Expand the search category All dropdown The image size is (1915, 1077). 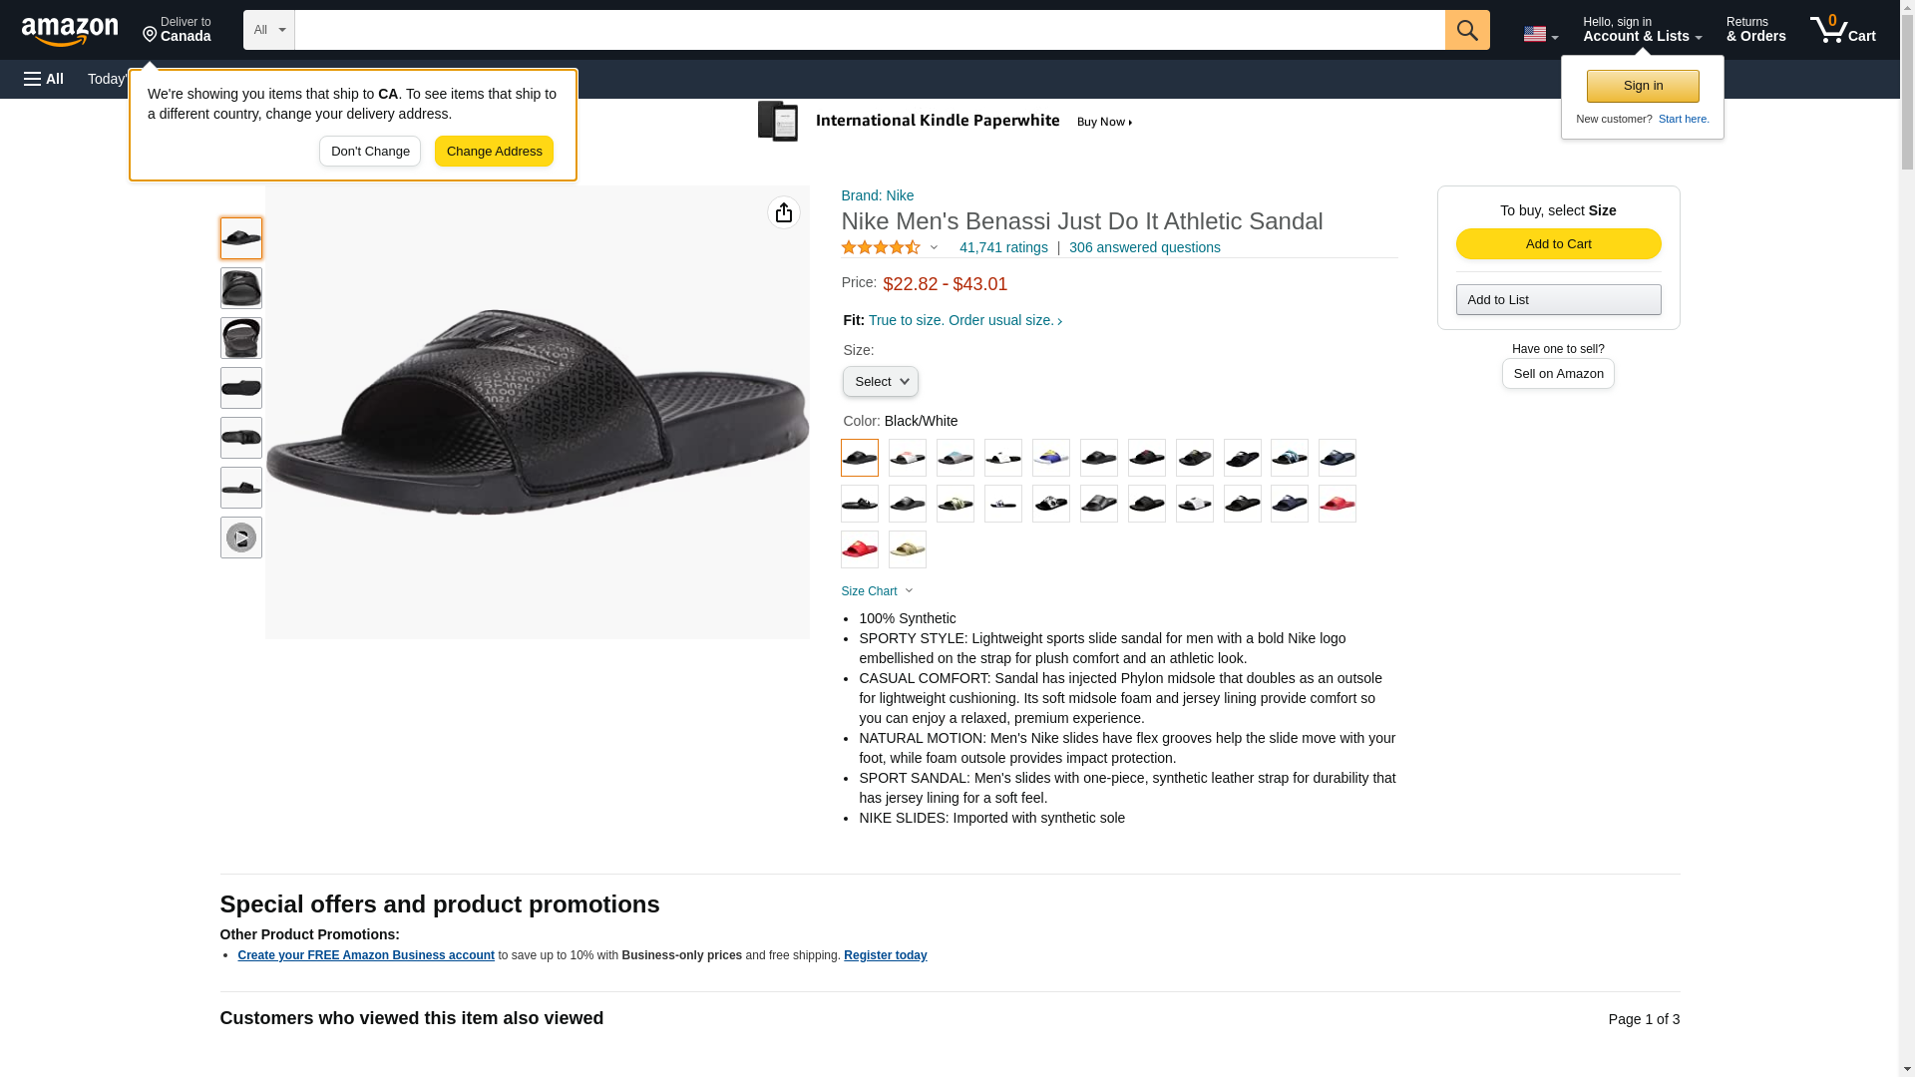(269, 30)
